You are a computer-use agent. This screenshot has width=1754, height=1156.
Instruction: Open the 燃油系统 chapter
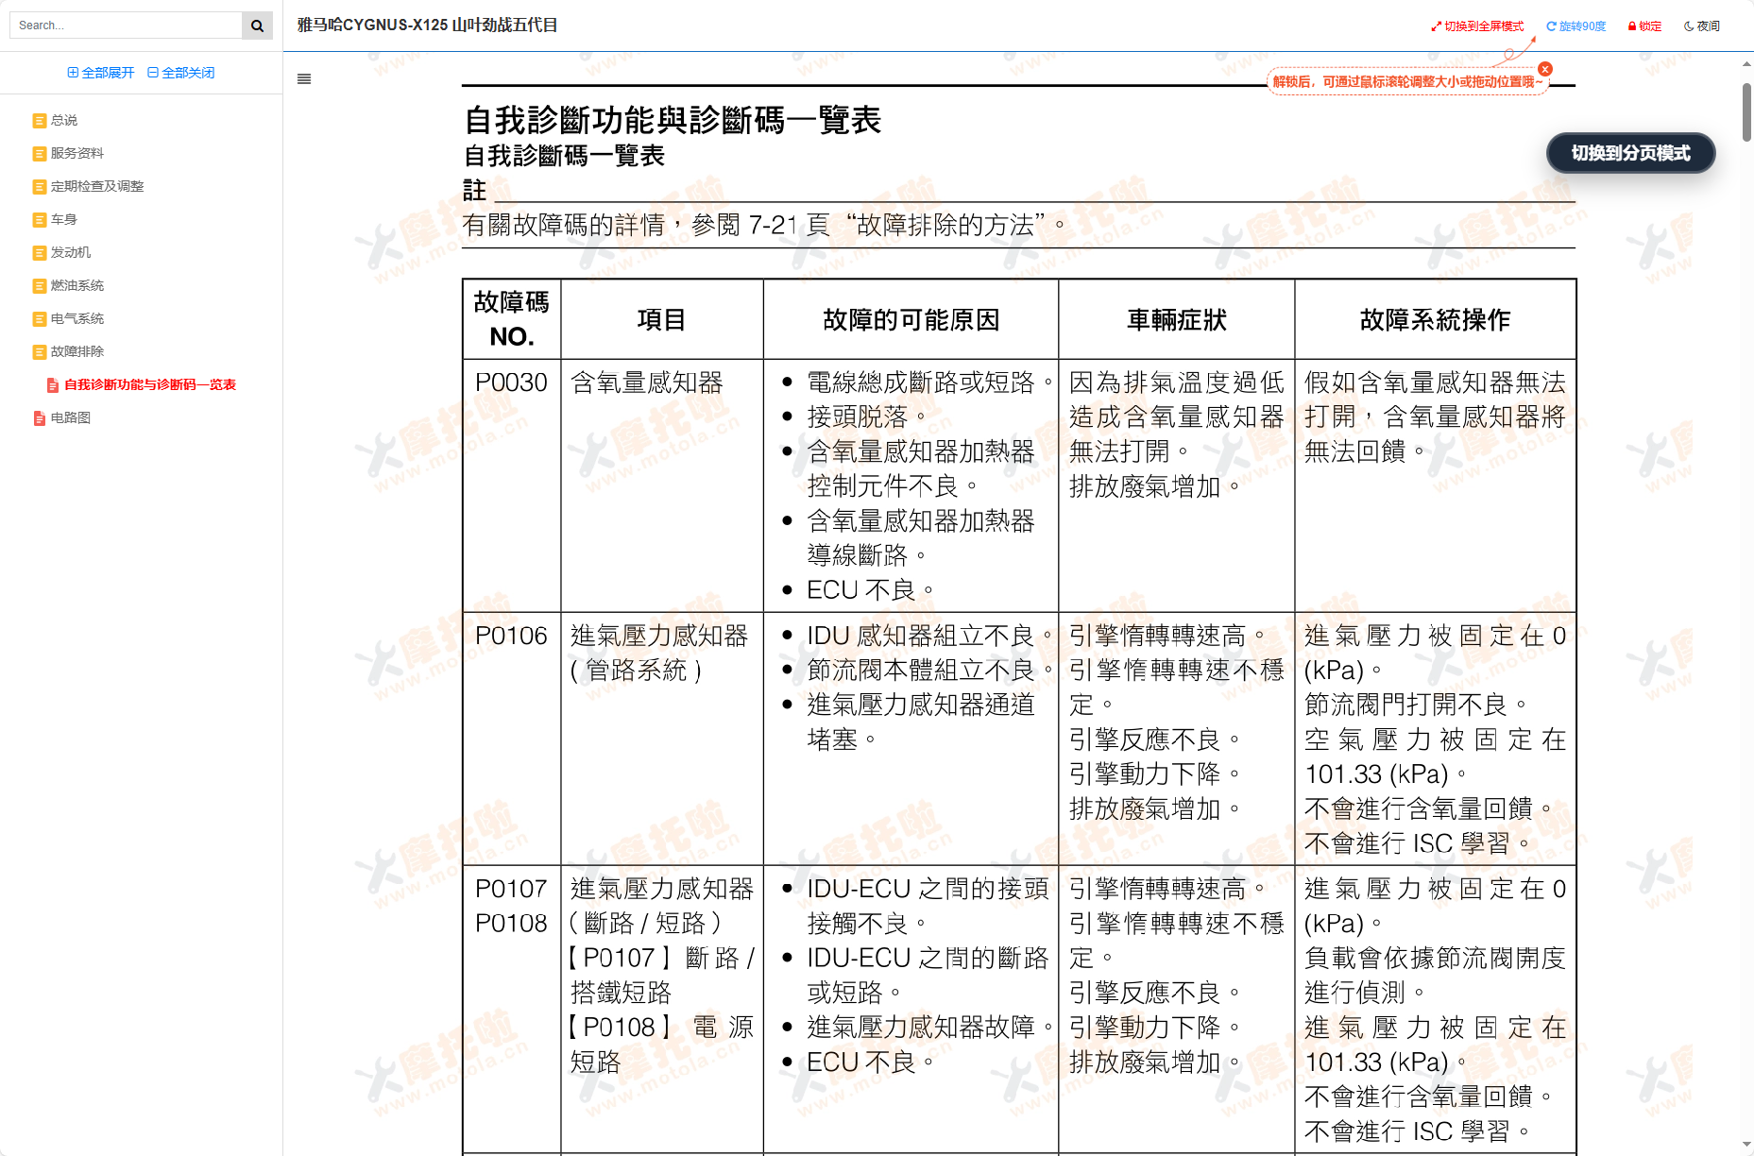click(77, 285)
